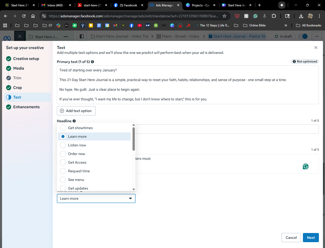This screenshot has width=325, height=248.
Task: Collapse the Learn more call to action dropdown
Action: click(x=130, y=198)
